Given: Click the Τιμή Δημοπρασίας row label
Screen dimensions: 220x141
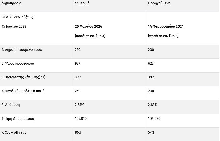Looking at the screenshot, I should tap(18, 119).
